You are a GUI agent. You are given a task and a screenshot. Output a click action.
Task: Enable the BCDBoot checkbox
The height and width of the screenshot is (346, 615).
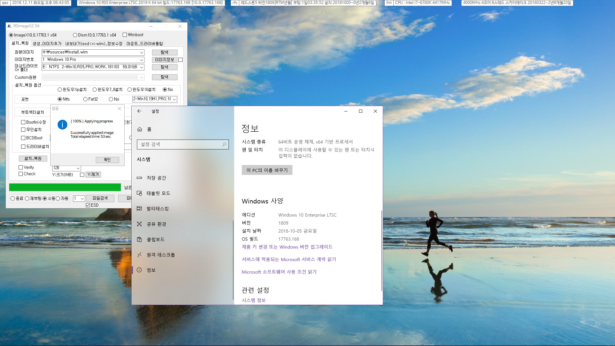coord(23,138)
